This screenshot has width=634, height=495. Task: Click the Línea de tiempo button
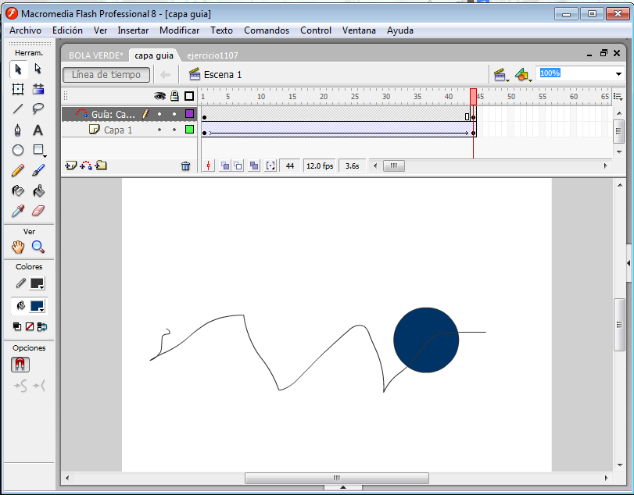pos(106,75)
